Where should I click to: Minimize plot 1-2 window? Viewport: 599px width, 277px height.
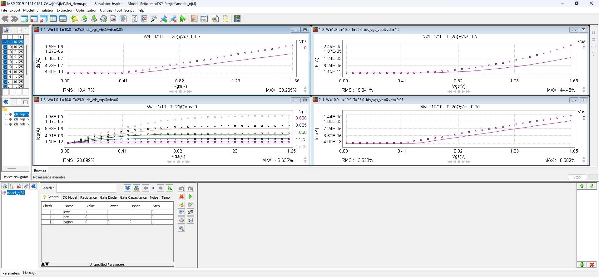pyautogui.click(x=574, y=30)
